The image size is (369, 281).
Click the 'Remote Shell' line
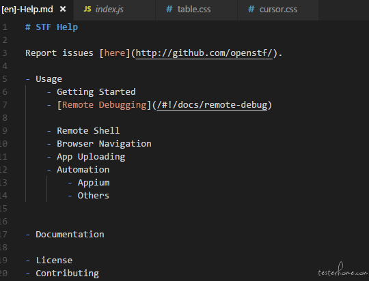[88, 131]
